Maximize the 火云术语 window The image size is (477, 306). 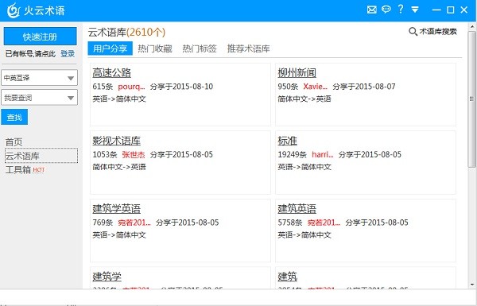[451, 10]
